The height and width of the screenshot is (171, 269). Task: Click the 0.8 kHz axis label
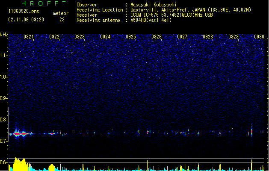click(3, 120)
